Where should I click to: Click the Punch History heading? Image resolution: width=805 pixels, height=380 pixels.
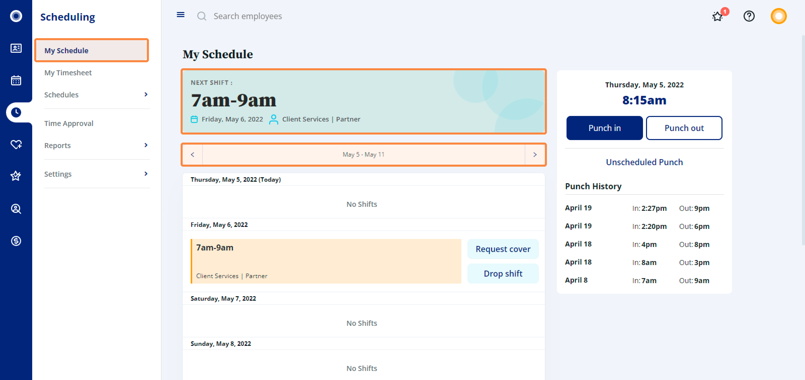click(x=593, y=186)
